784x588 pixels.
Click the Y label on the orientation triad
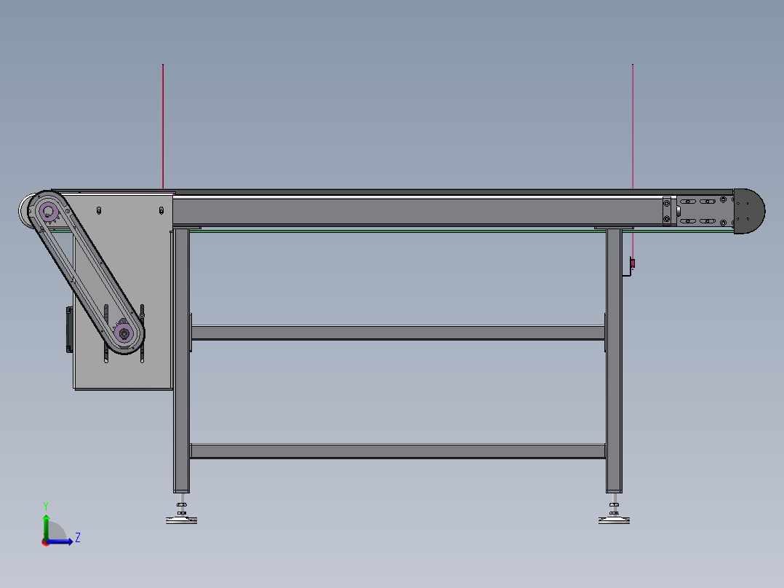[45, 505]
